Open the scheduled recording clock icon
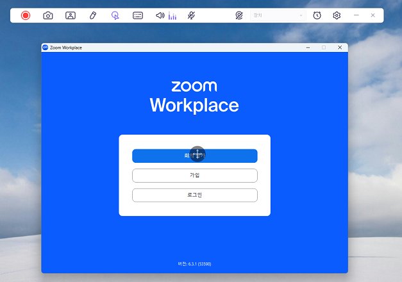The image size is (402, 282). pyautogui.click(x=317, y=15)
